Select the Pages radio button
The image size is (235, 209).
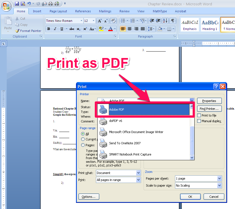pos(83,145)
